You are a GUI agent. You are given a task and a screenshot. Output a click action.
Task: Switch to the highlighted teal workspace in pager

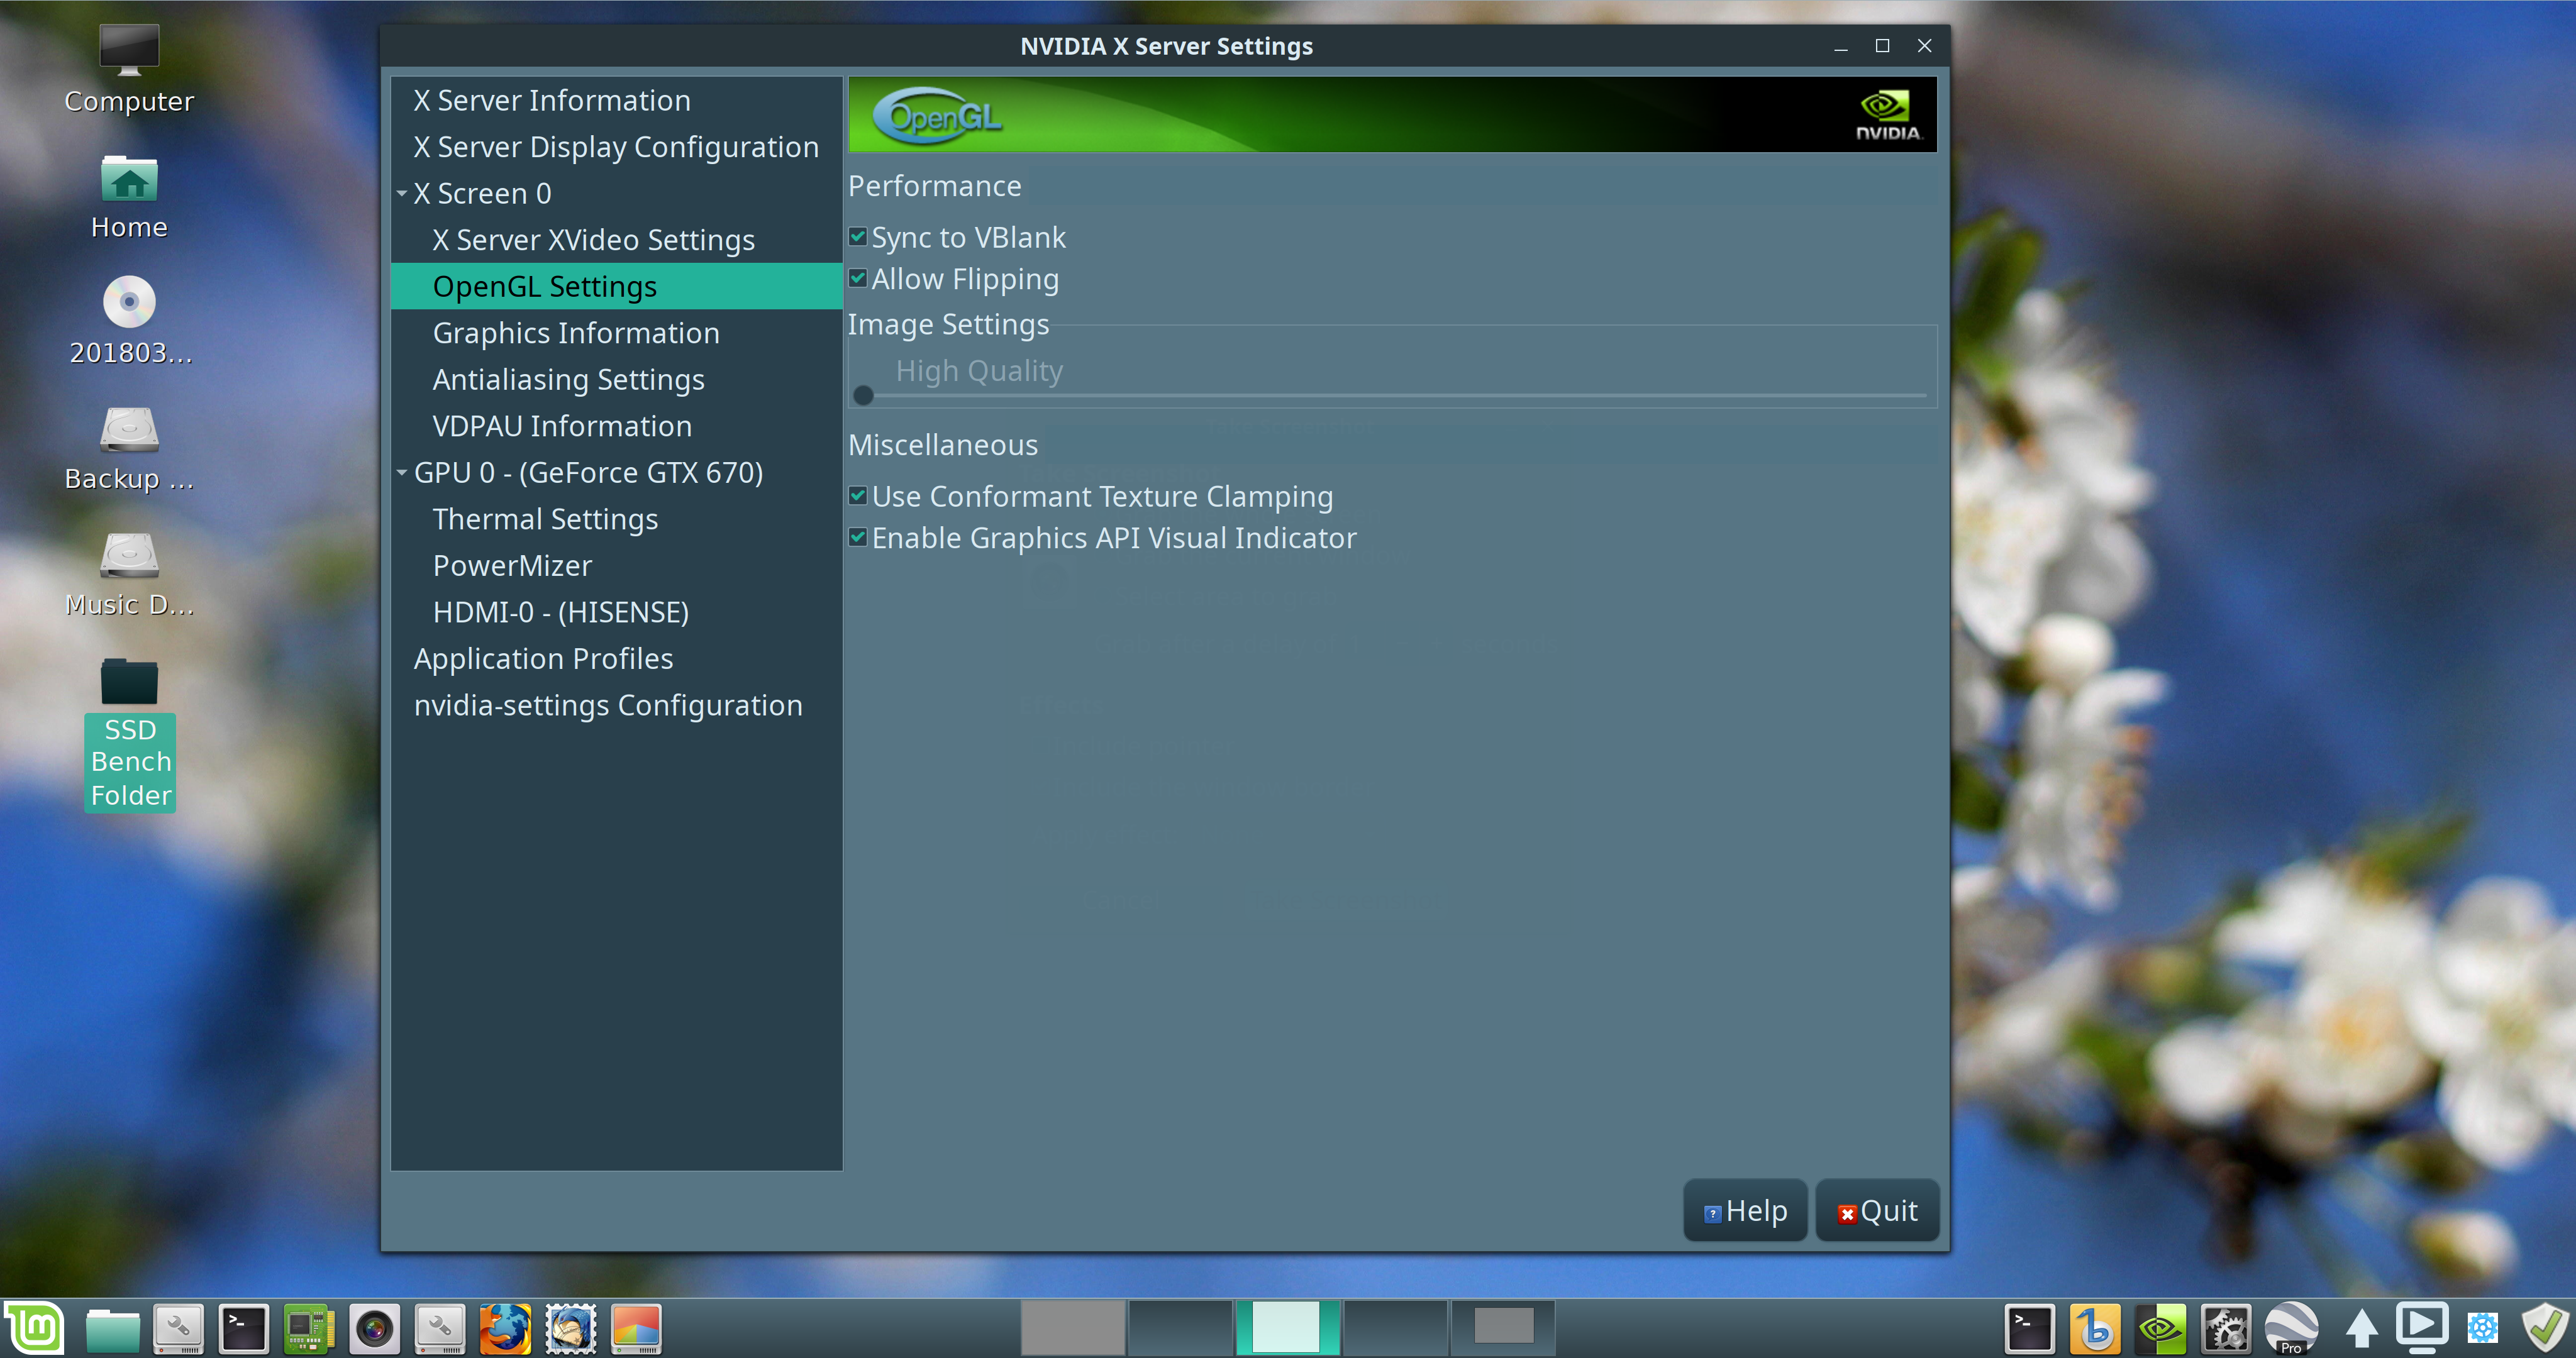pos(1287,1328)
